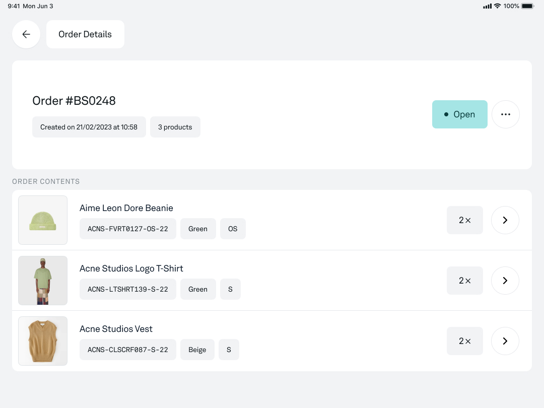Tap the battery icon in status bar
This screenshot has width=544, height=408.
point(528,6)
